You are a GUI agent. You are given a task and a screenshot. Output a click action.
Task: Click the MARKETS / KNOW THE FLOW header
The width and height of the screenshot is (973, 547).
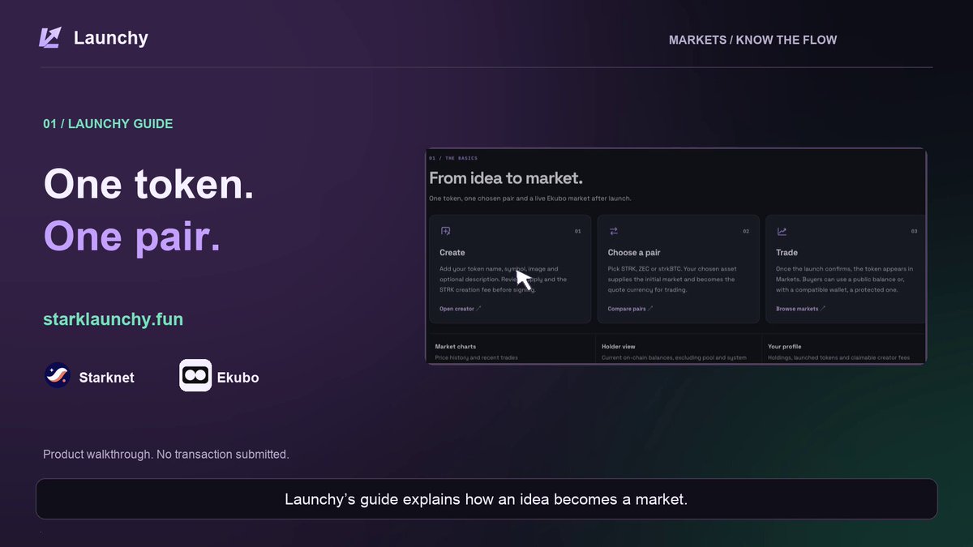[x=752, y=40]
